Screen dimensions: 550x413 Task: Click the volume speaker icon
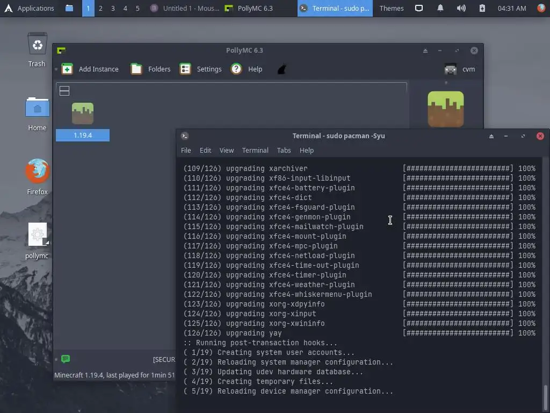coord(461,8)
